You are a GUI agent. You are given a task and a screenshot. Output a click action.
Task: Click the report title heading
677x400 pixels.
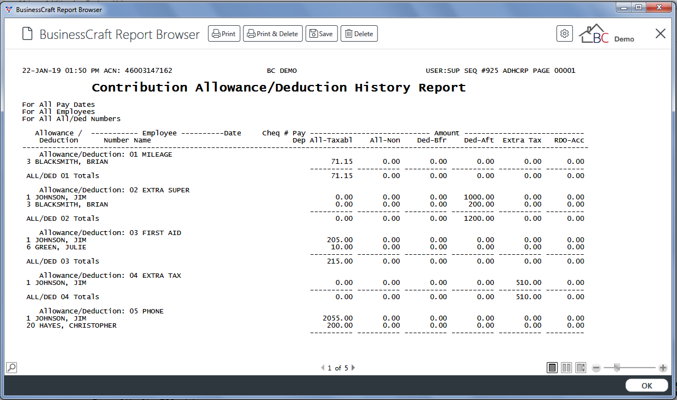[279, 88]
